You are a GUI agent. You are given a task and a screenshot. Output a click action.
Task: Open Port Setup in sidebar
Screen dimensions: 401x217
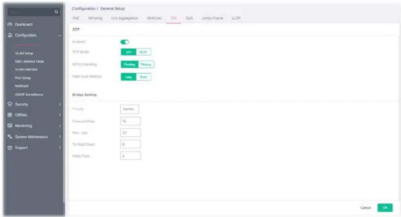(23, 78)
